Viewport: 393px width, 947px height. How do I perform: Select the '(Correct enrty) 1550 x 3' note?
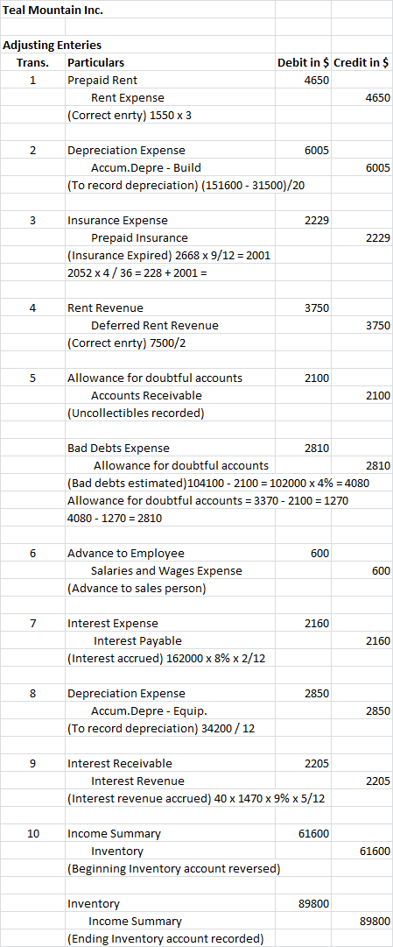[x=130, y=116]
